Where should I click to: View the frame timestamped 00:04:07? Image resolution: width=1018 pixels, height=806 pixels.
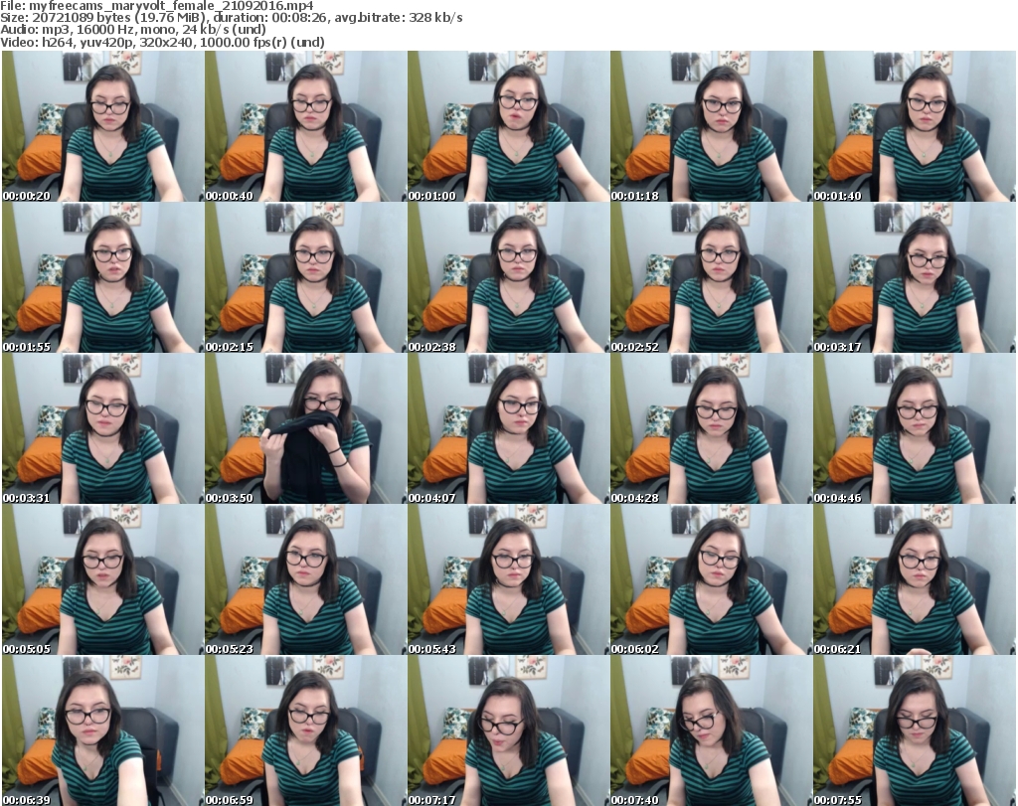point(508,429)
